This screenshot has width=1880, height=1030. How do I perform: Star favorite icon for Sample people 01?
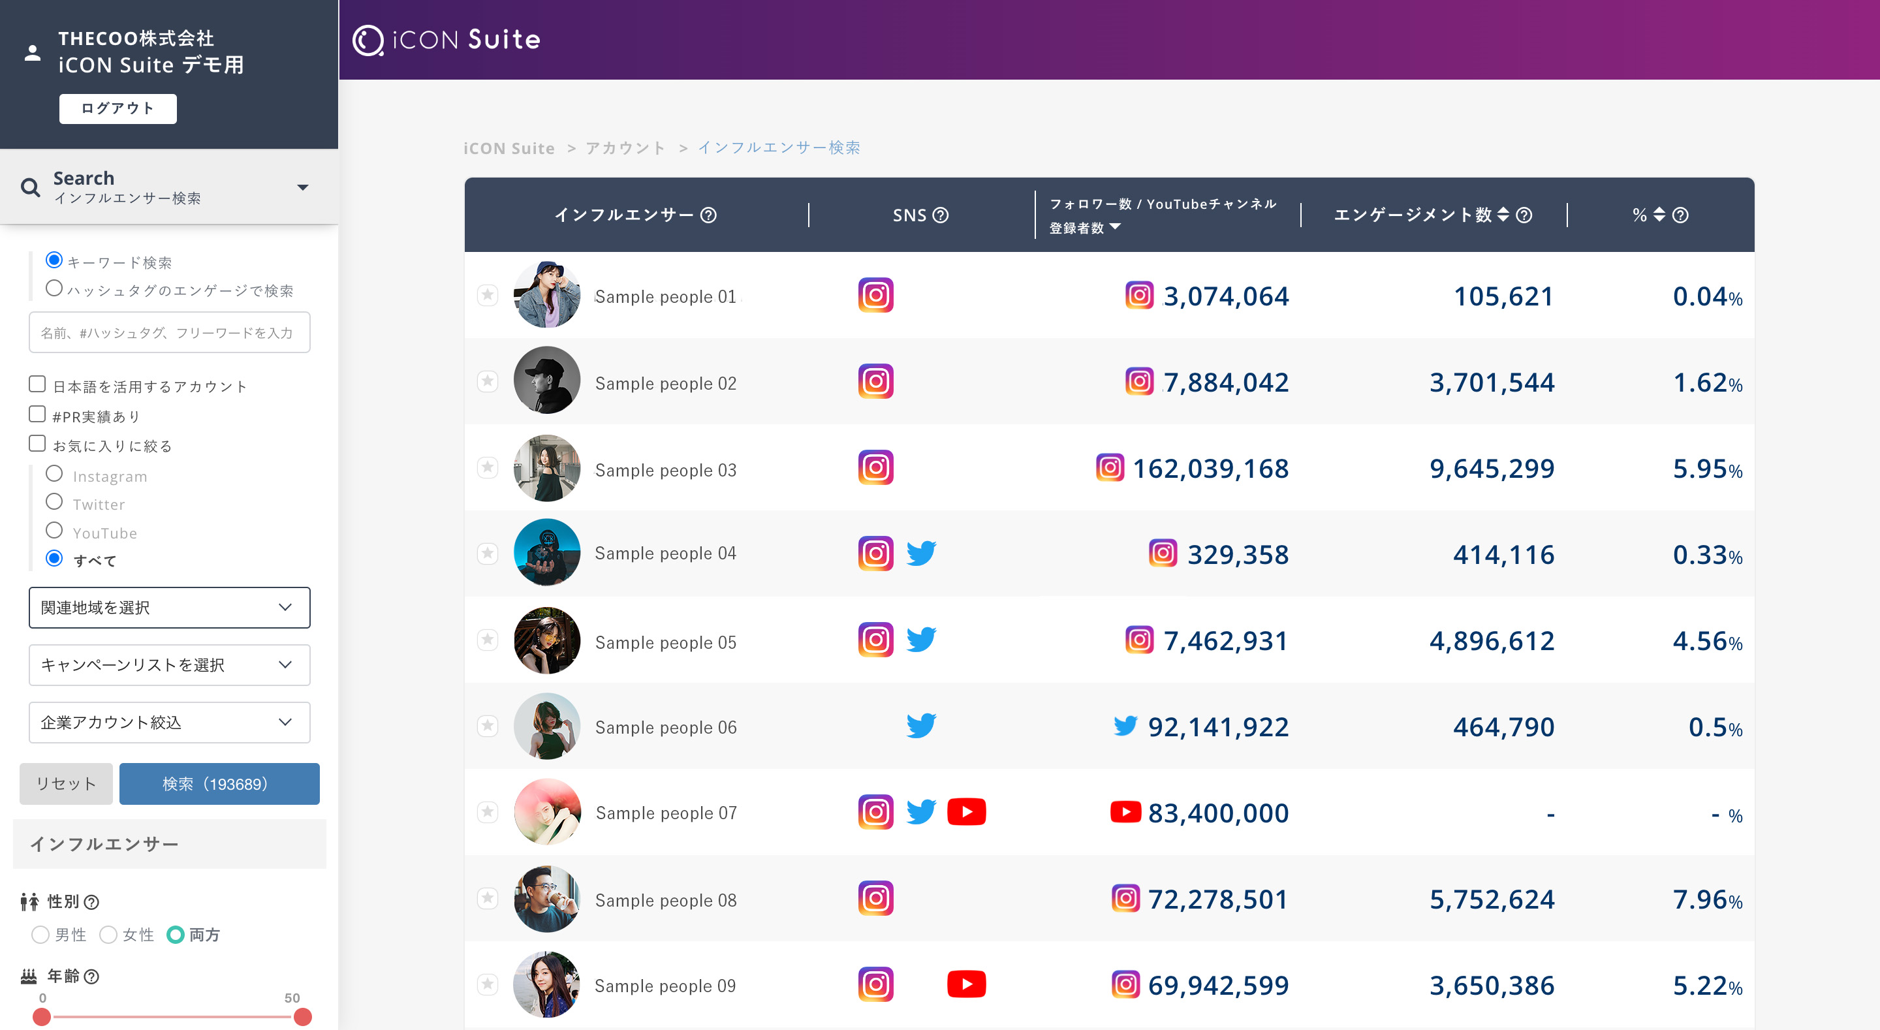click(488, 295)
